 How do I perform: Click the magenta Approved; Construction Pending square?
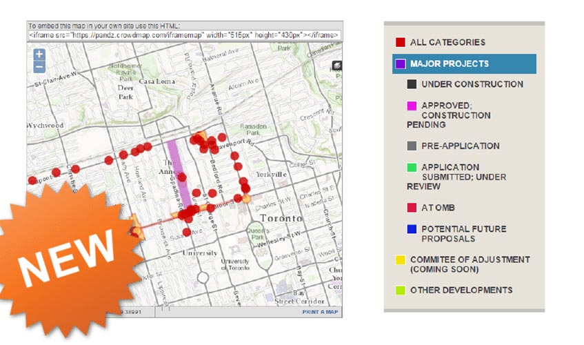[x=412, y=106]
